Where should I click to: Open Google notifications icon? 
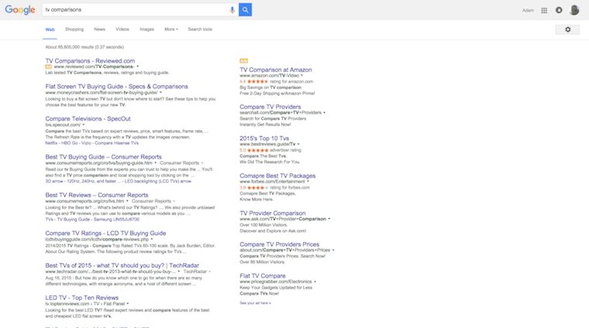pyautogui.click(x=559, y=10)
